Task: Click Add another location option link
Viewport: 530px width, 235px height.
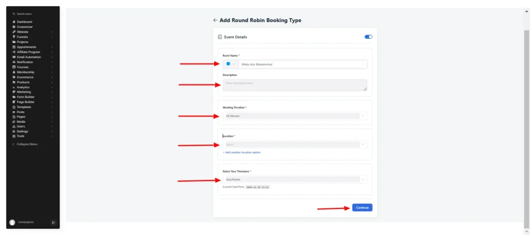Action: [x=242, y=152]
